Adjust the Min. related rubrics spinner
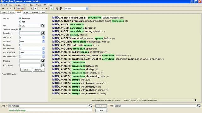202x113 pixels. click(43, 56)
